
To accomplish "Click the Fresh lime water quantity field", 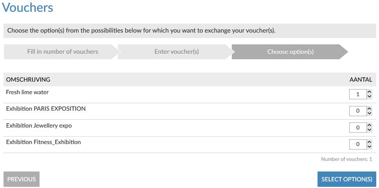I will (358, 94).
